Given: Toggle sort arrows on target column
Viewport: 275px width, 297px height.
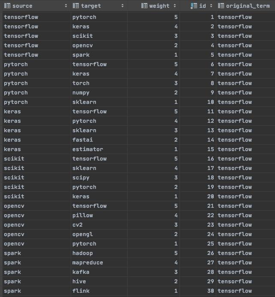Looking at the screenshot, I should 123,6.
